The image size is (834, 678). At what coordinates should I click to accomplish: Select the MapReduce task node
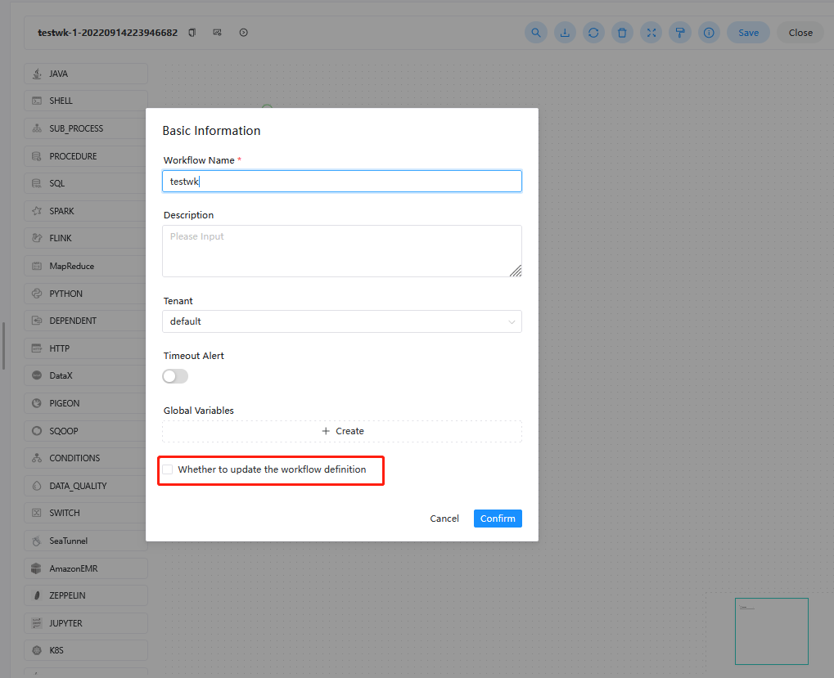point(86,266)
